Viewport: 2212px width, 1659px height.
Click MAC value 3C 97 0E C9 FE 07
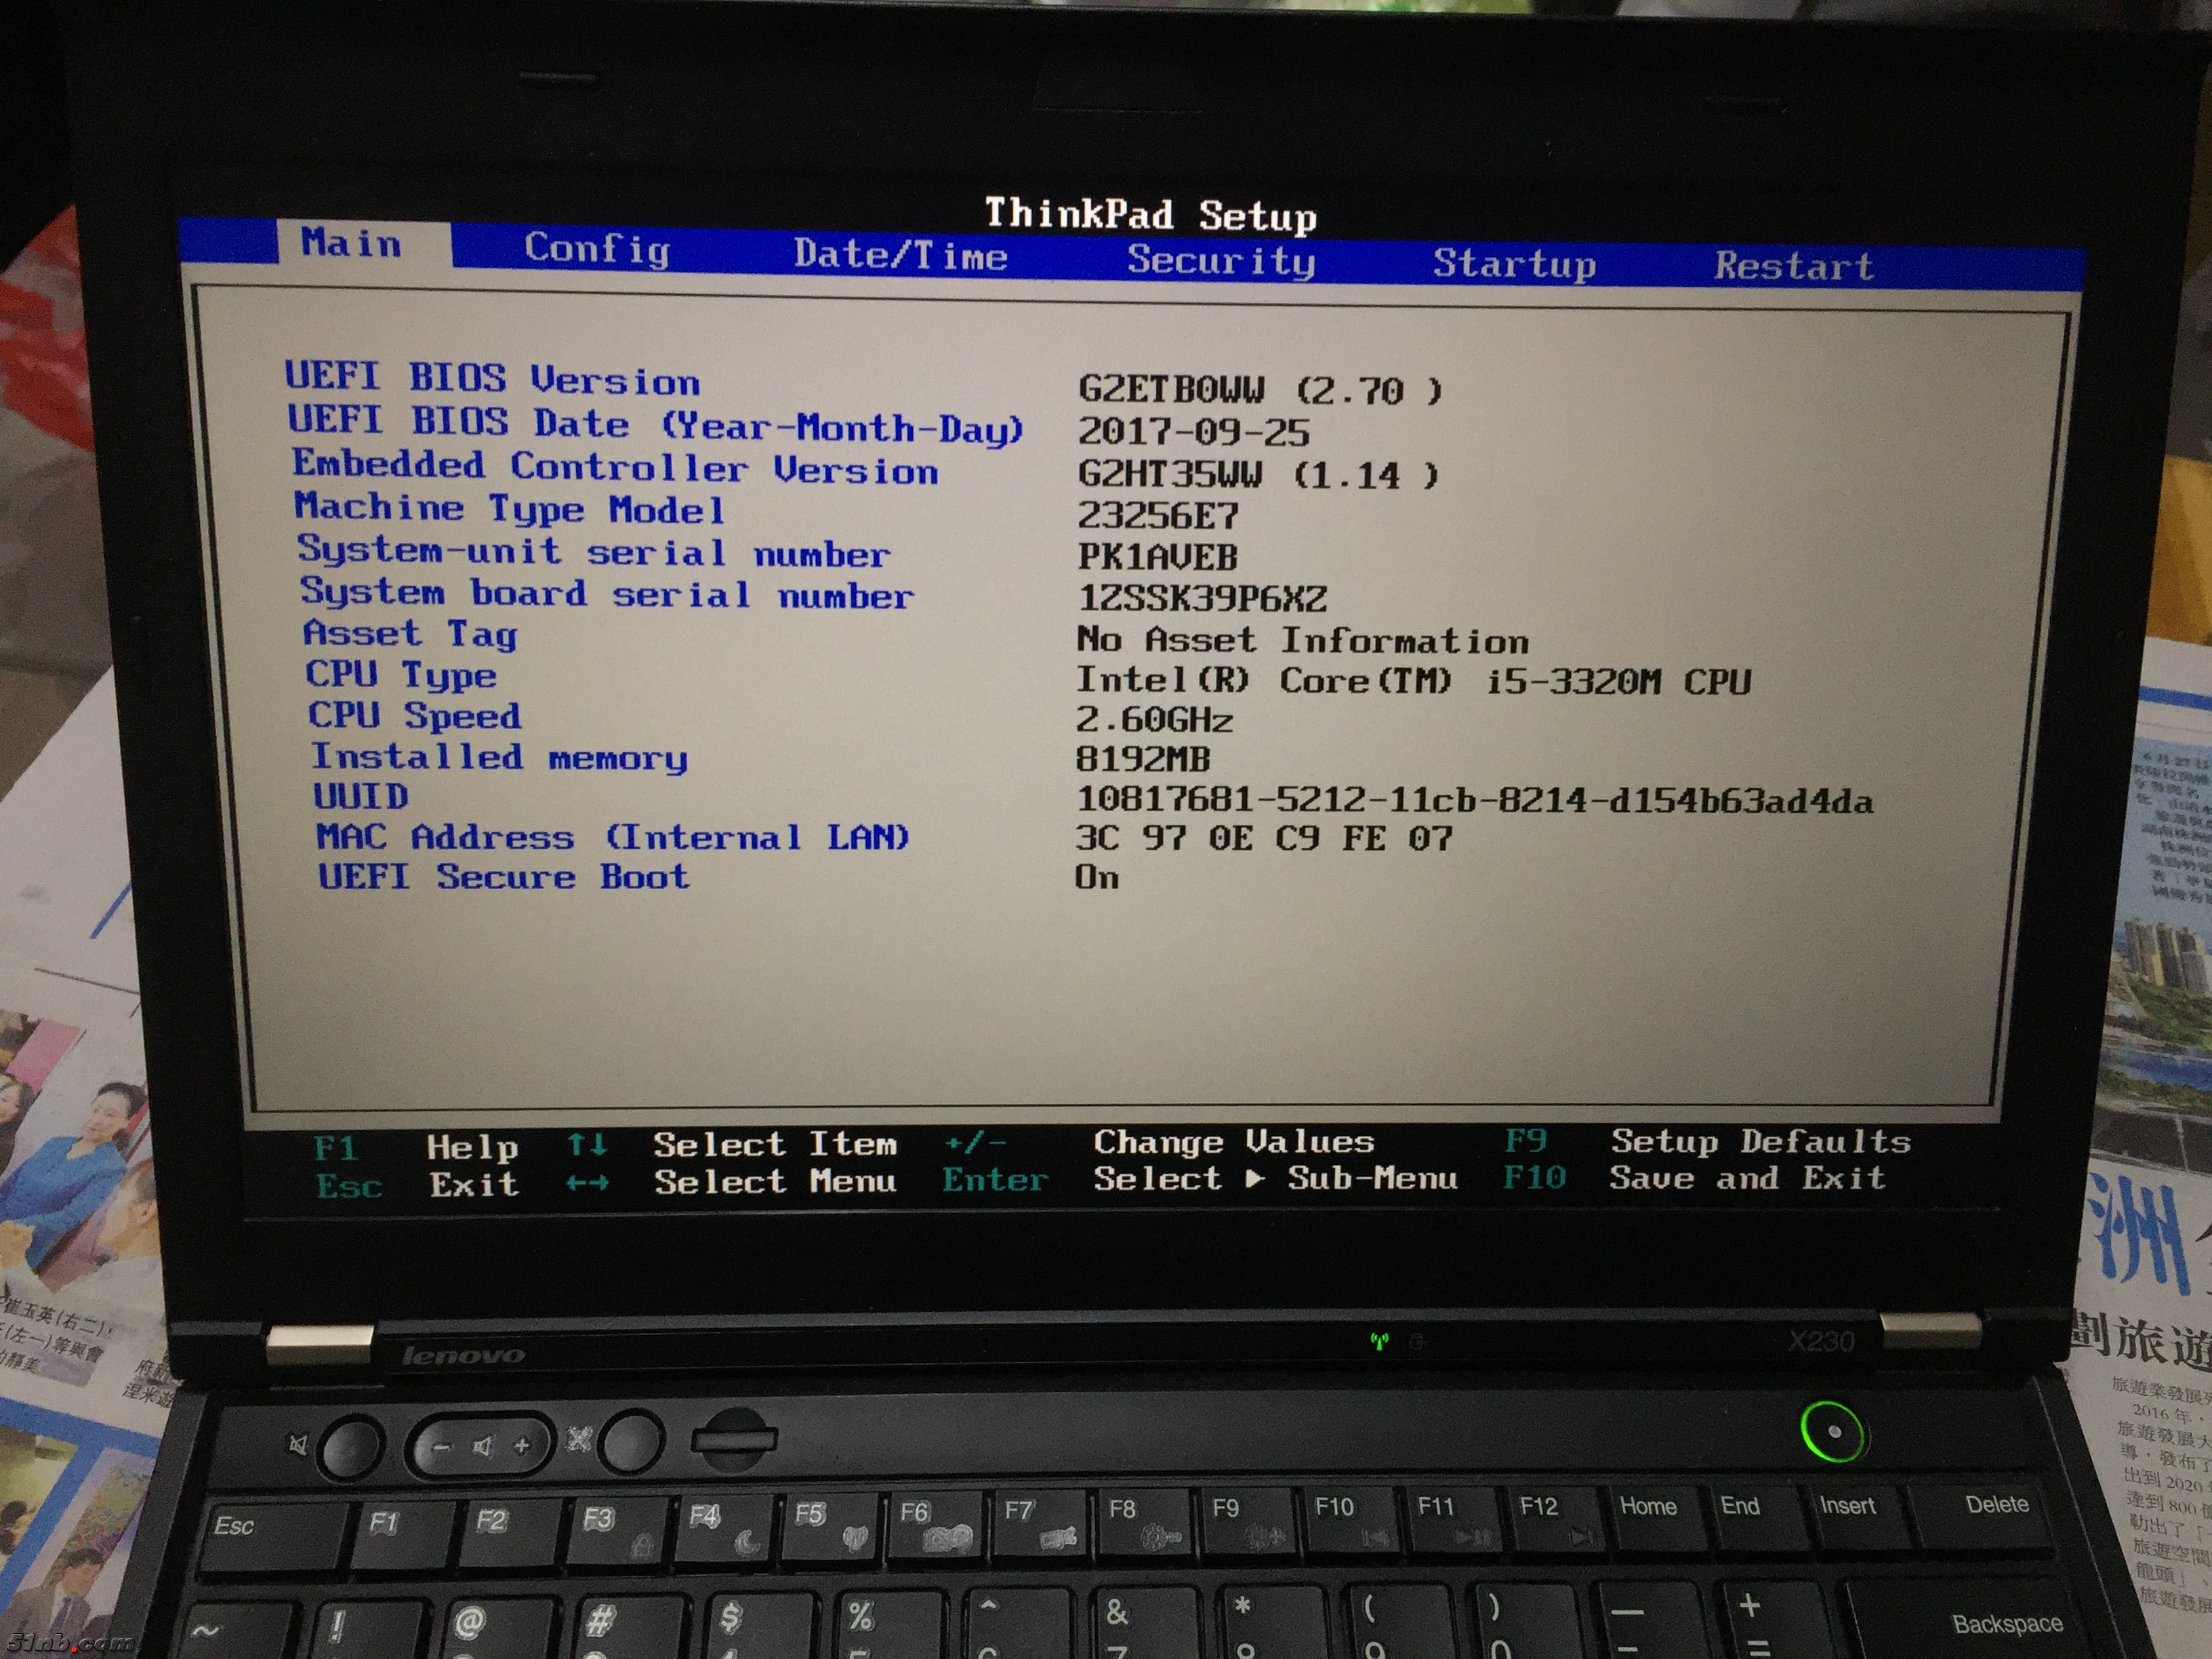coord(1264,838)
